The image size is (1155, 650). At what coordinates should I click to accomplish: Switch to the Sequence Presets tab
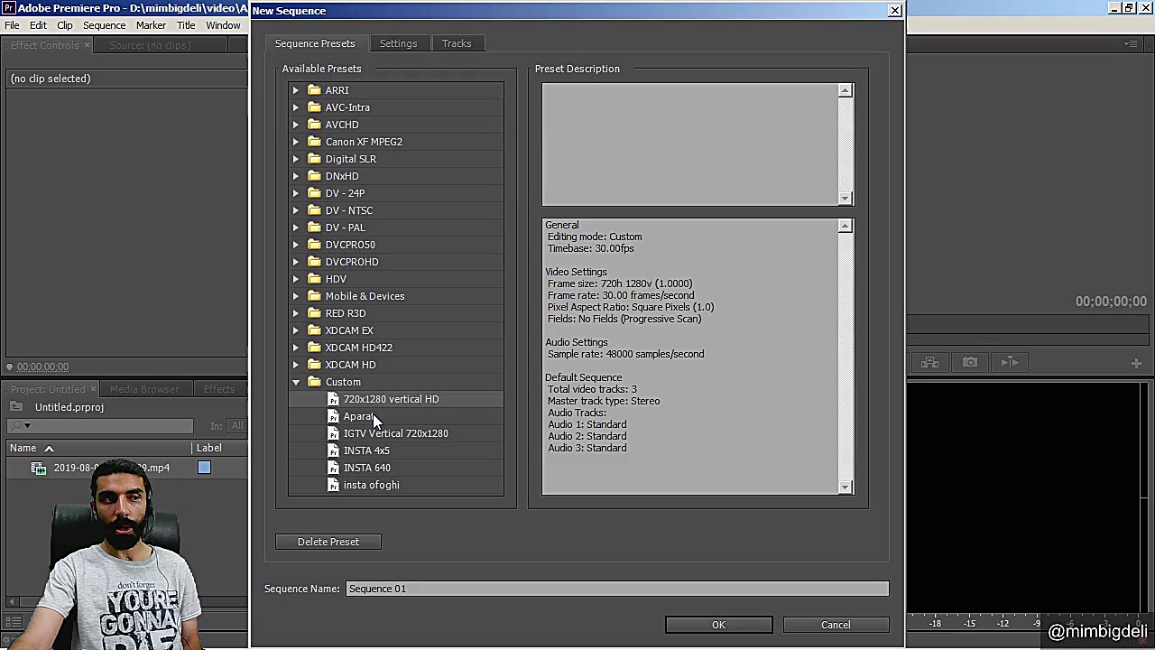click(315, 43)
